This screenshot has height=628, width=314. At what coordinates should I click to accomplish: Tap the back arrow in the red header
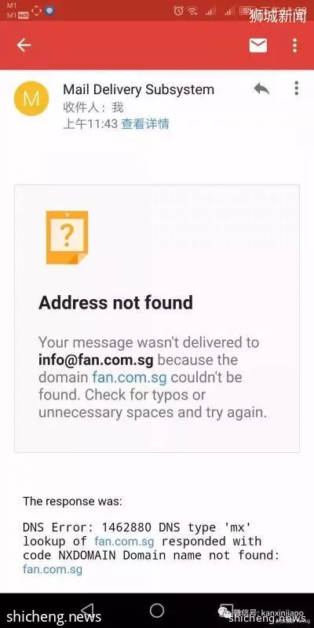click(x=24, y=46)
